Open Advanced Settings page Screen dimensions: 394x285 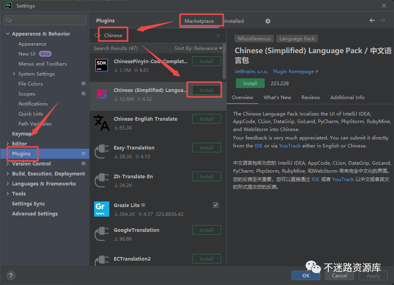[35, 214]
